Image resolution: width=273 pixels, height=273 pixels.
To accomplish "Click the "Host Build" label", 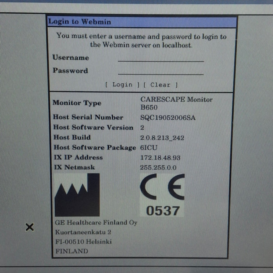I will pos(72,137).
